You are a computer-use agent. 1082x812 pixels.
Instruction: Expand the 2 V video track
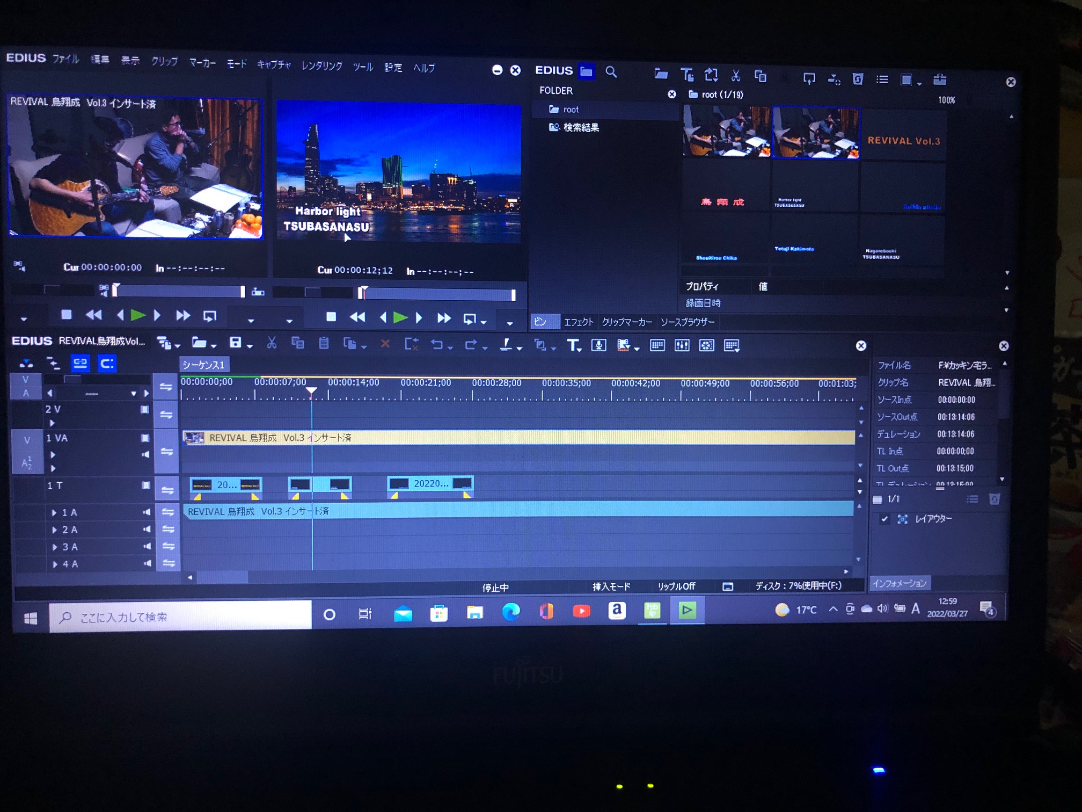[52, 423]
